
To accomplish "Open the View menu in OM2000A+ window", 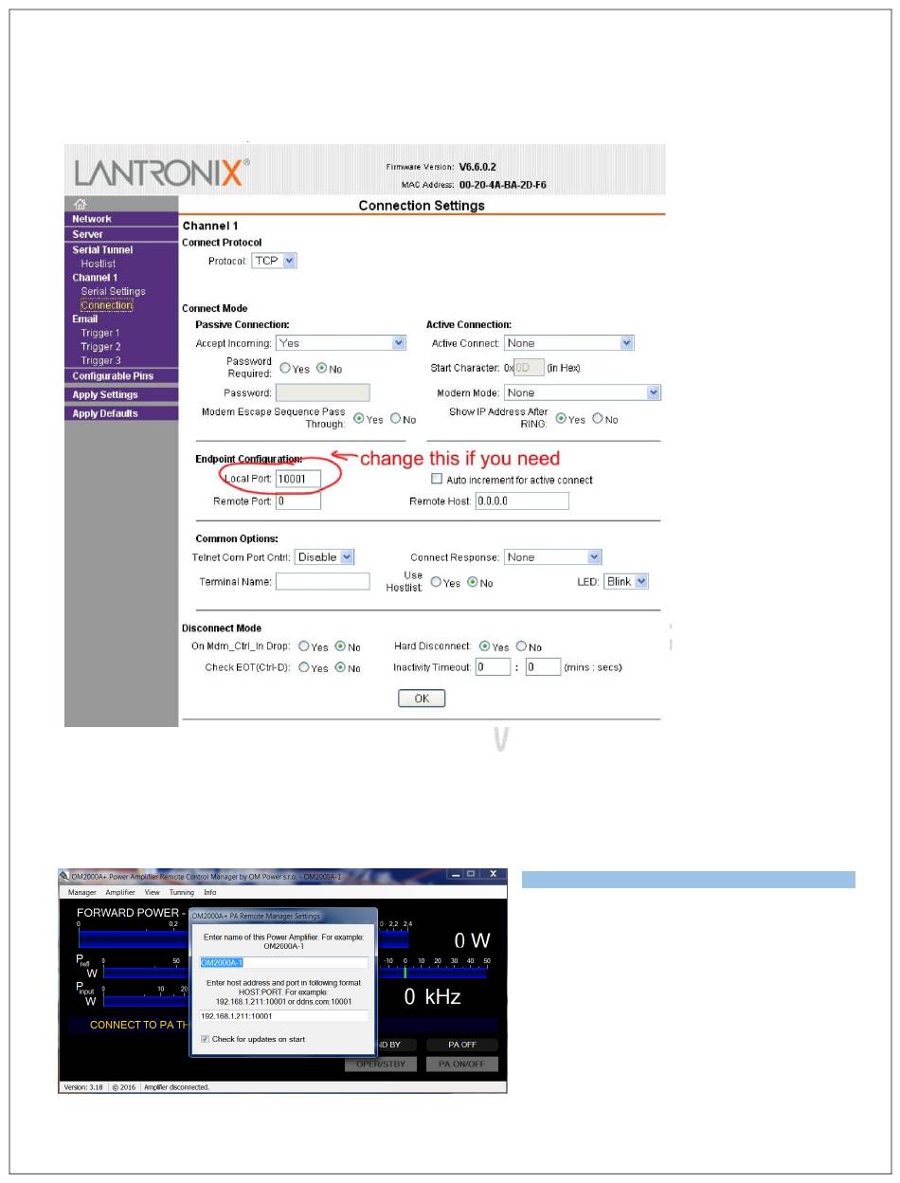I will pyautogui.click(x=152, y=892).
